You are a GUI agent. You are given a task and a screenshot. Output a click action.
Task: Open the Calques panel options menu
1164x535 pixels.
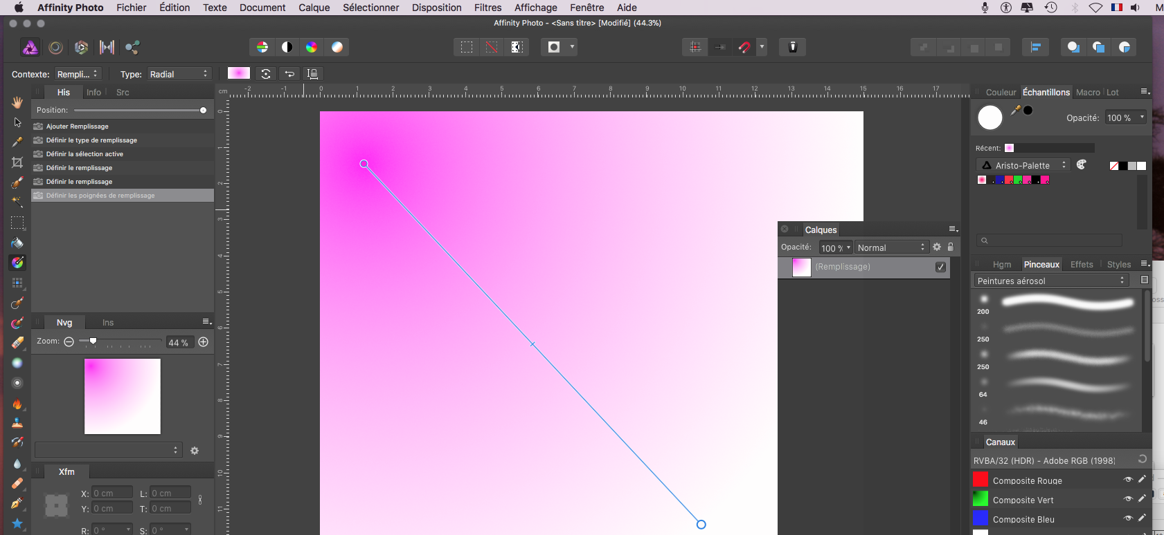click(953, 229)
